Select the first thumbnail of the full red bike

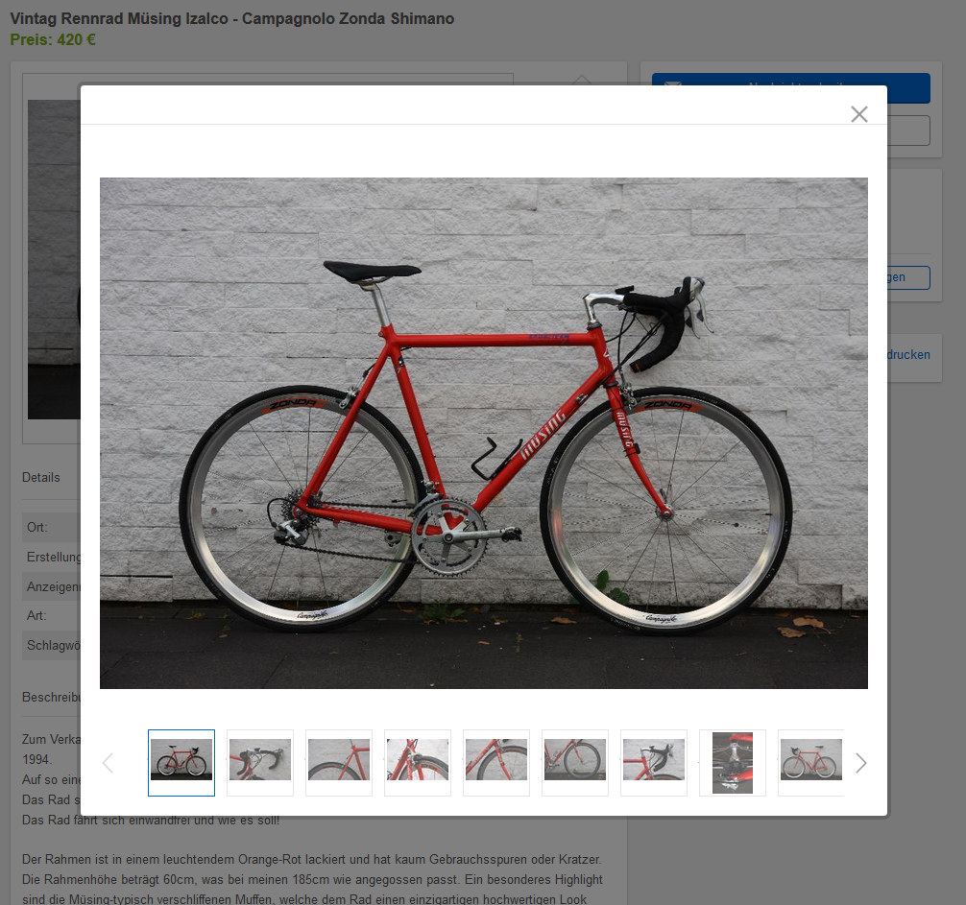pyautogui.click(x=181, y=763)
